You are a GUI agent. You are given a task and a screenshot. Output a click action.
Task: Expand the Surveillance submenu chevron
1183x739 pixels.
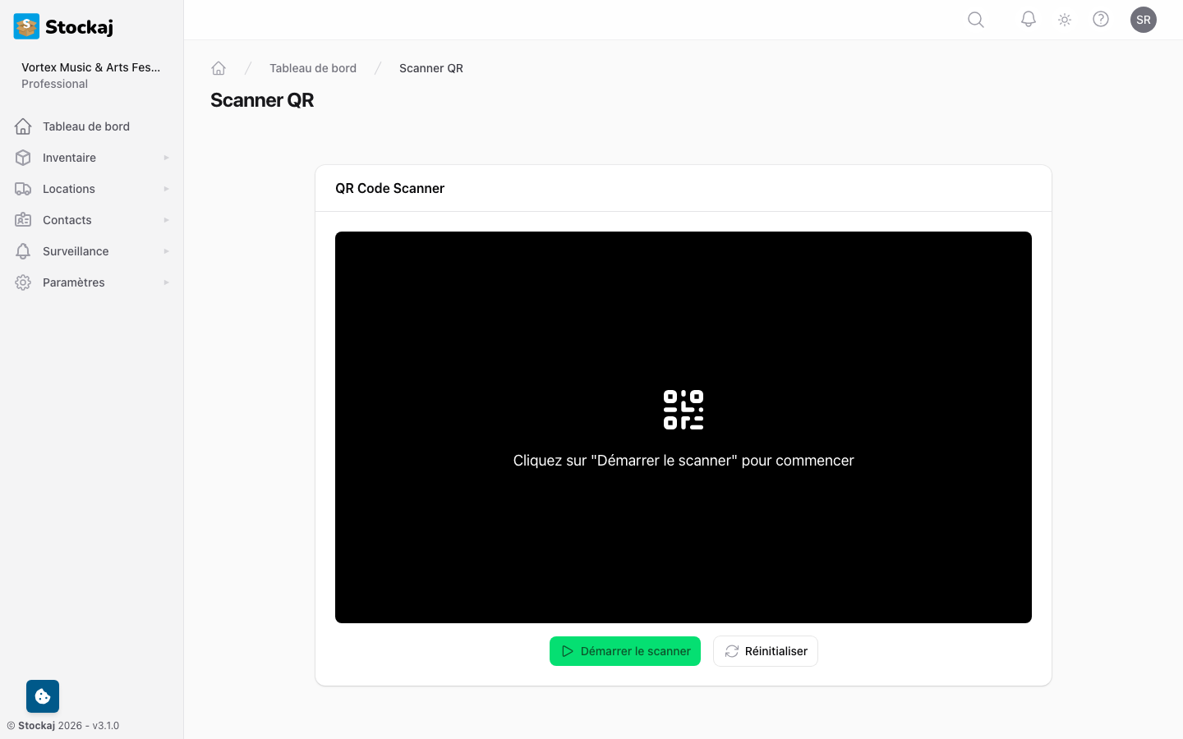(x=166, y=250)
